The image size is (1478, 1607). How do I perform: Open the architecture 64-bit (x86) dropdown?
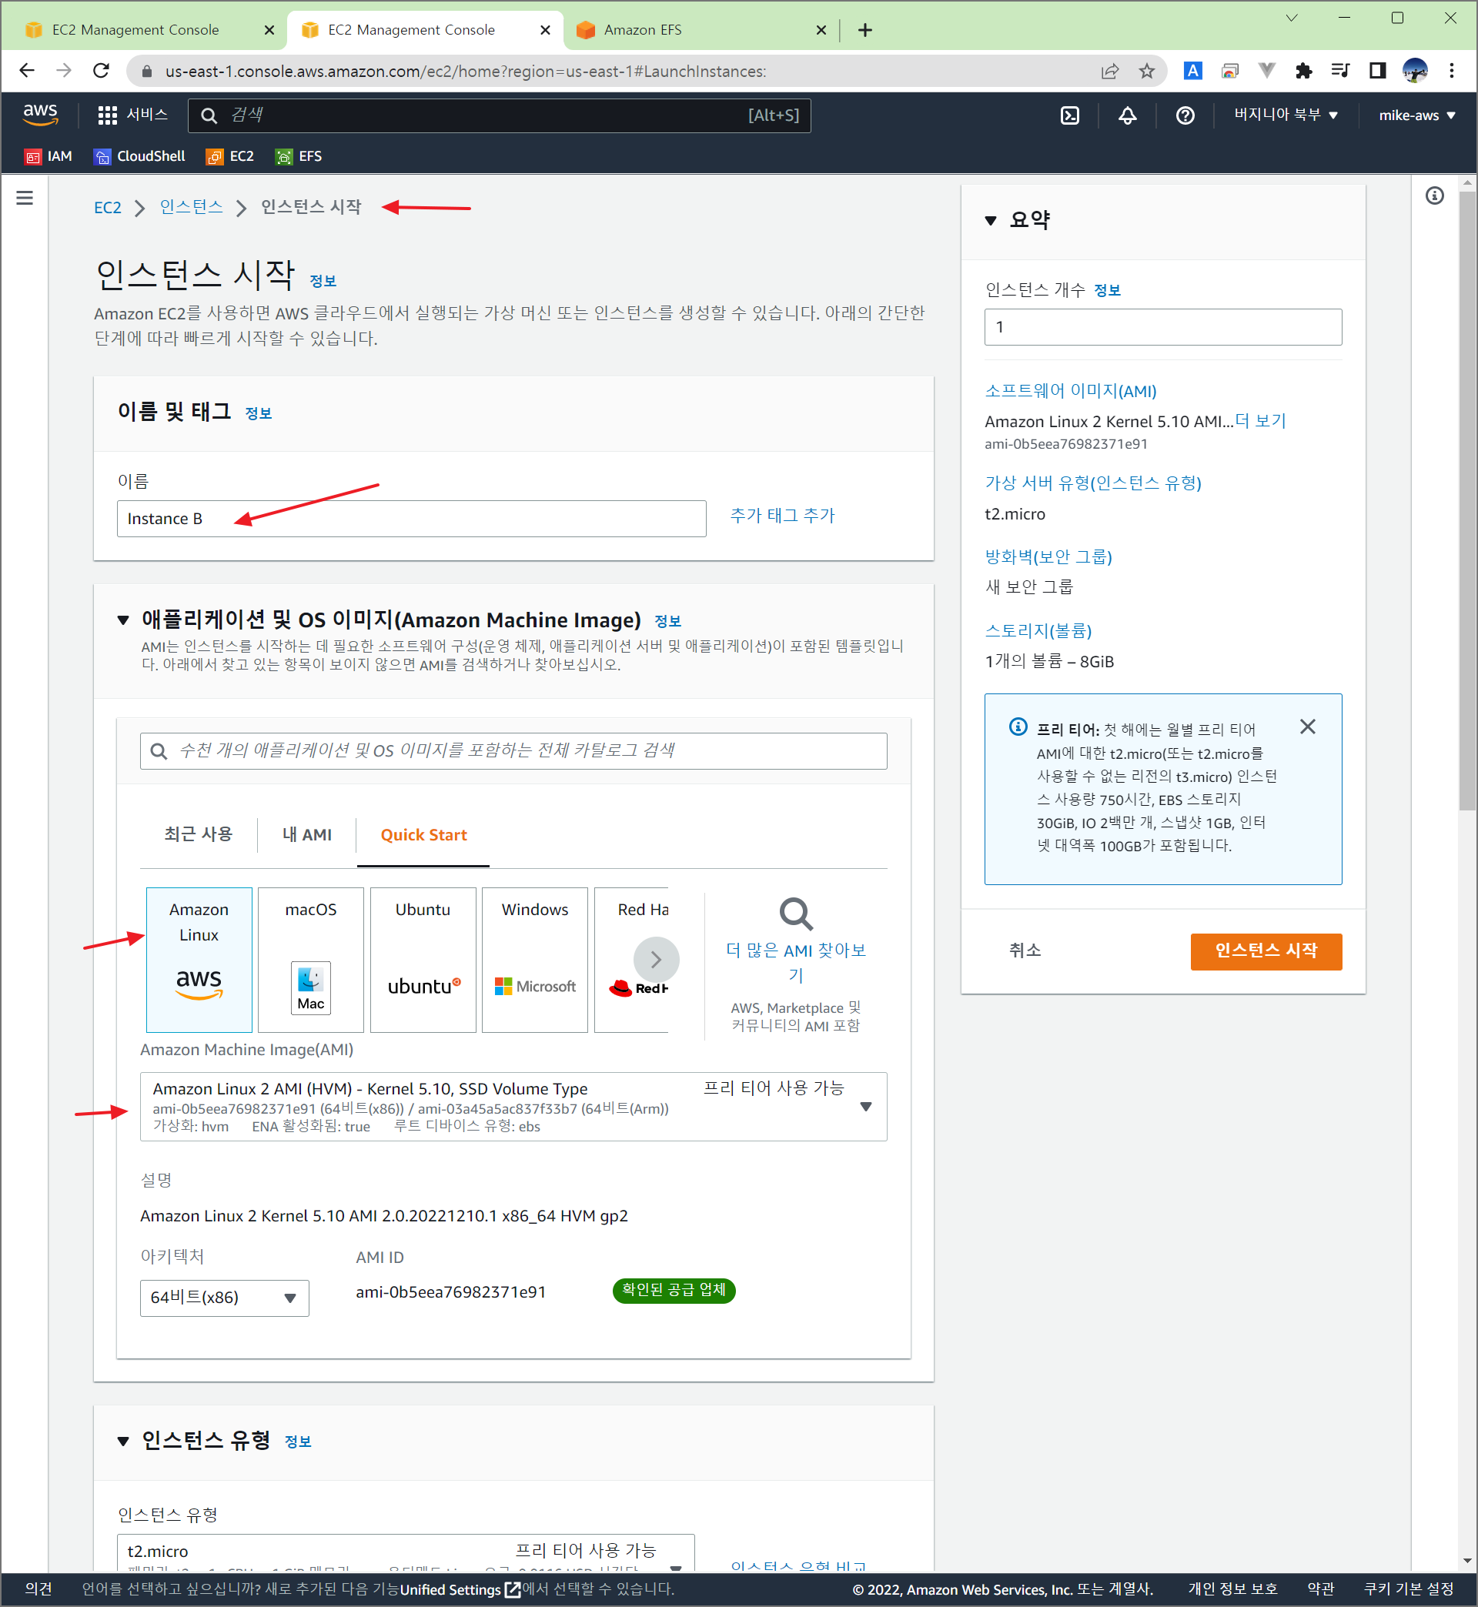[x=224, y=1297]
